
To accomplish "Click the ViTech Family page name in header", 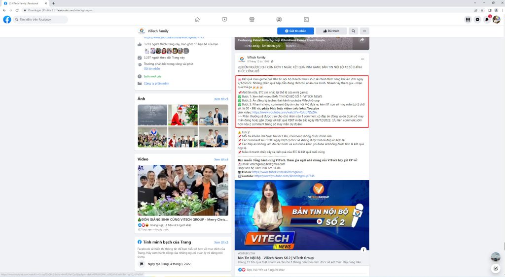I will click(158, 31).
